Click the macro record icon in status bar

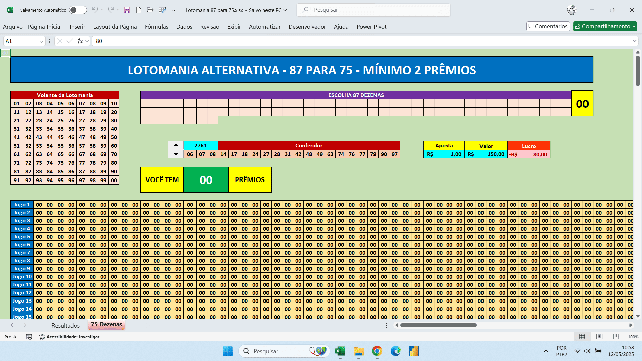[29, 337]
